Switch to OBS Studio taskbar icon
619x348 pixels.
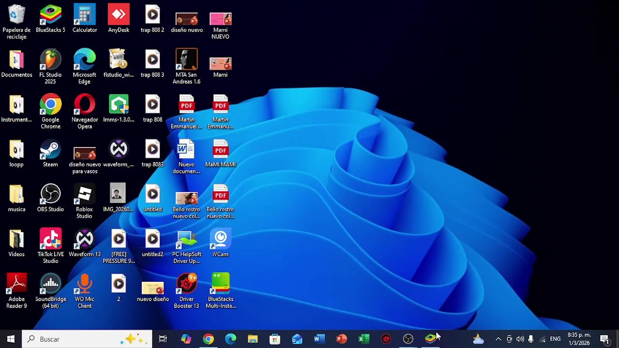[x=408, y=339]
